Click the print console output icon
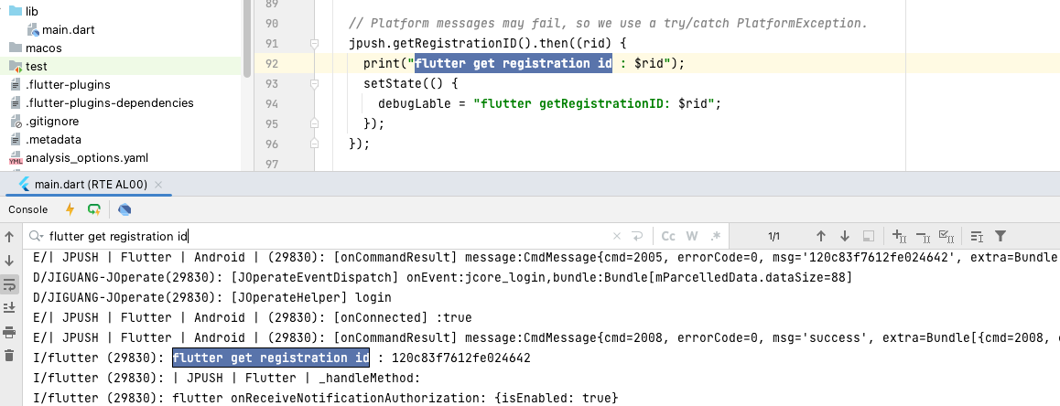 pos(9,331)
